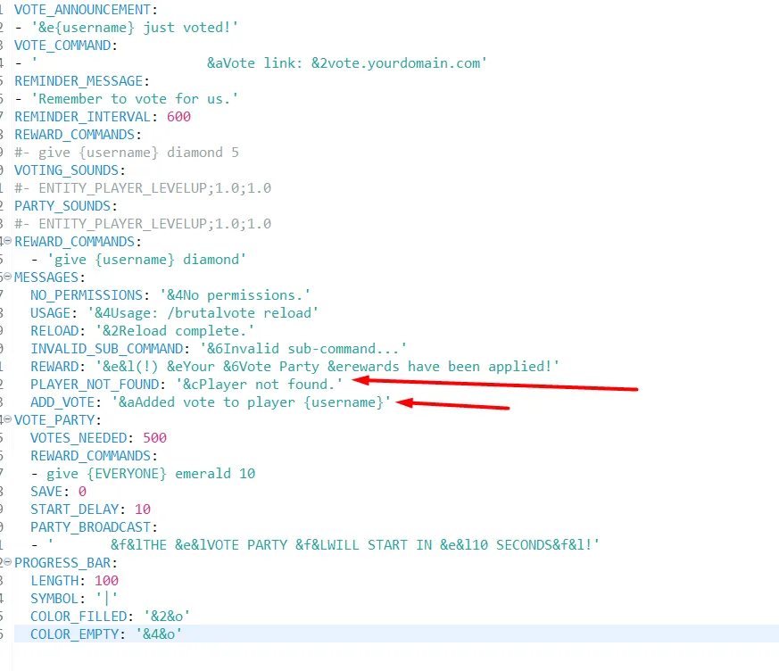The height and width of the screenshot is (671, 779).
Task: Click the REMINDER_MESSAGE key
Action: click(79, 81)
